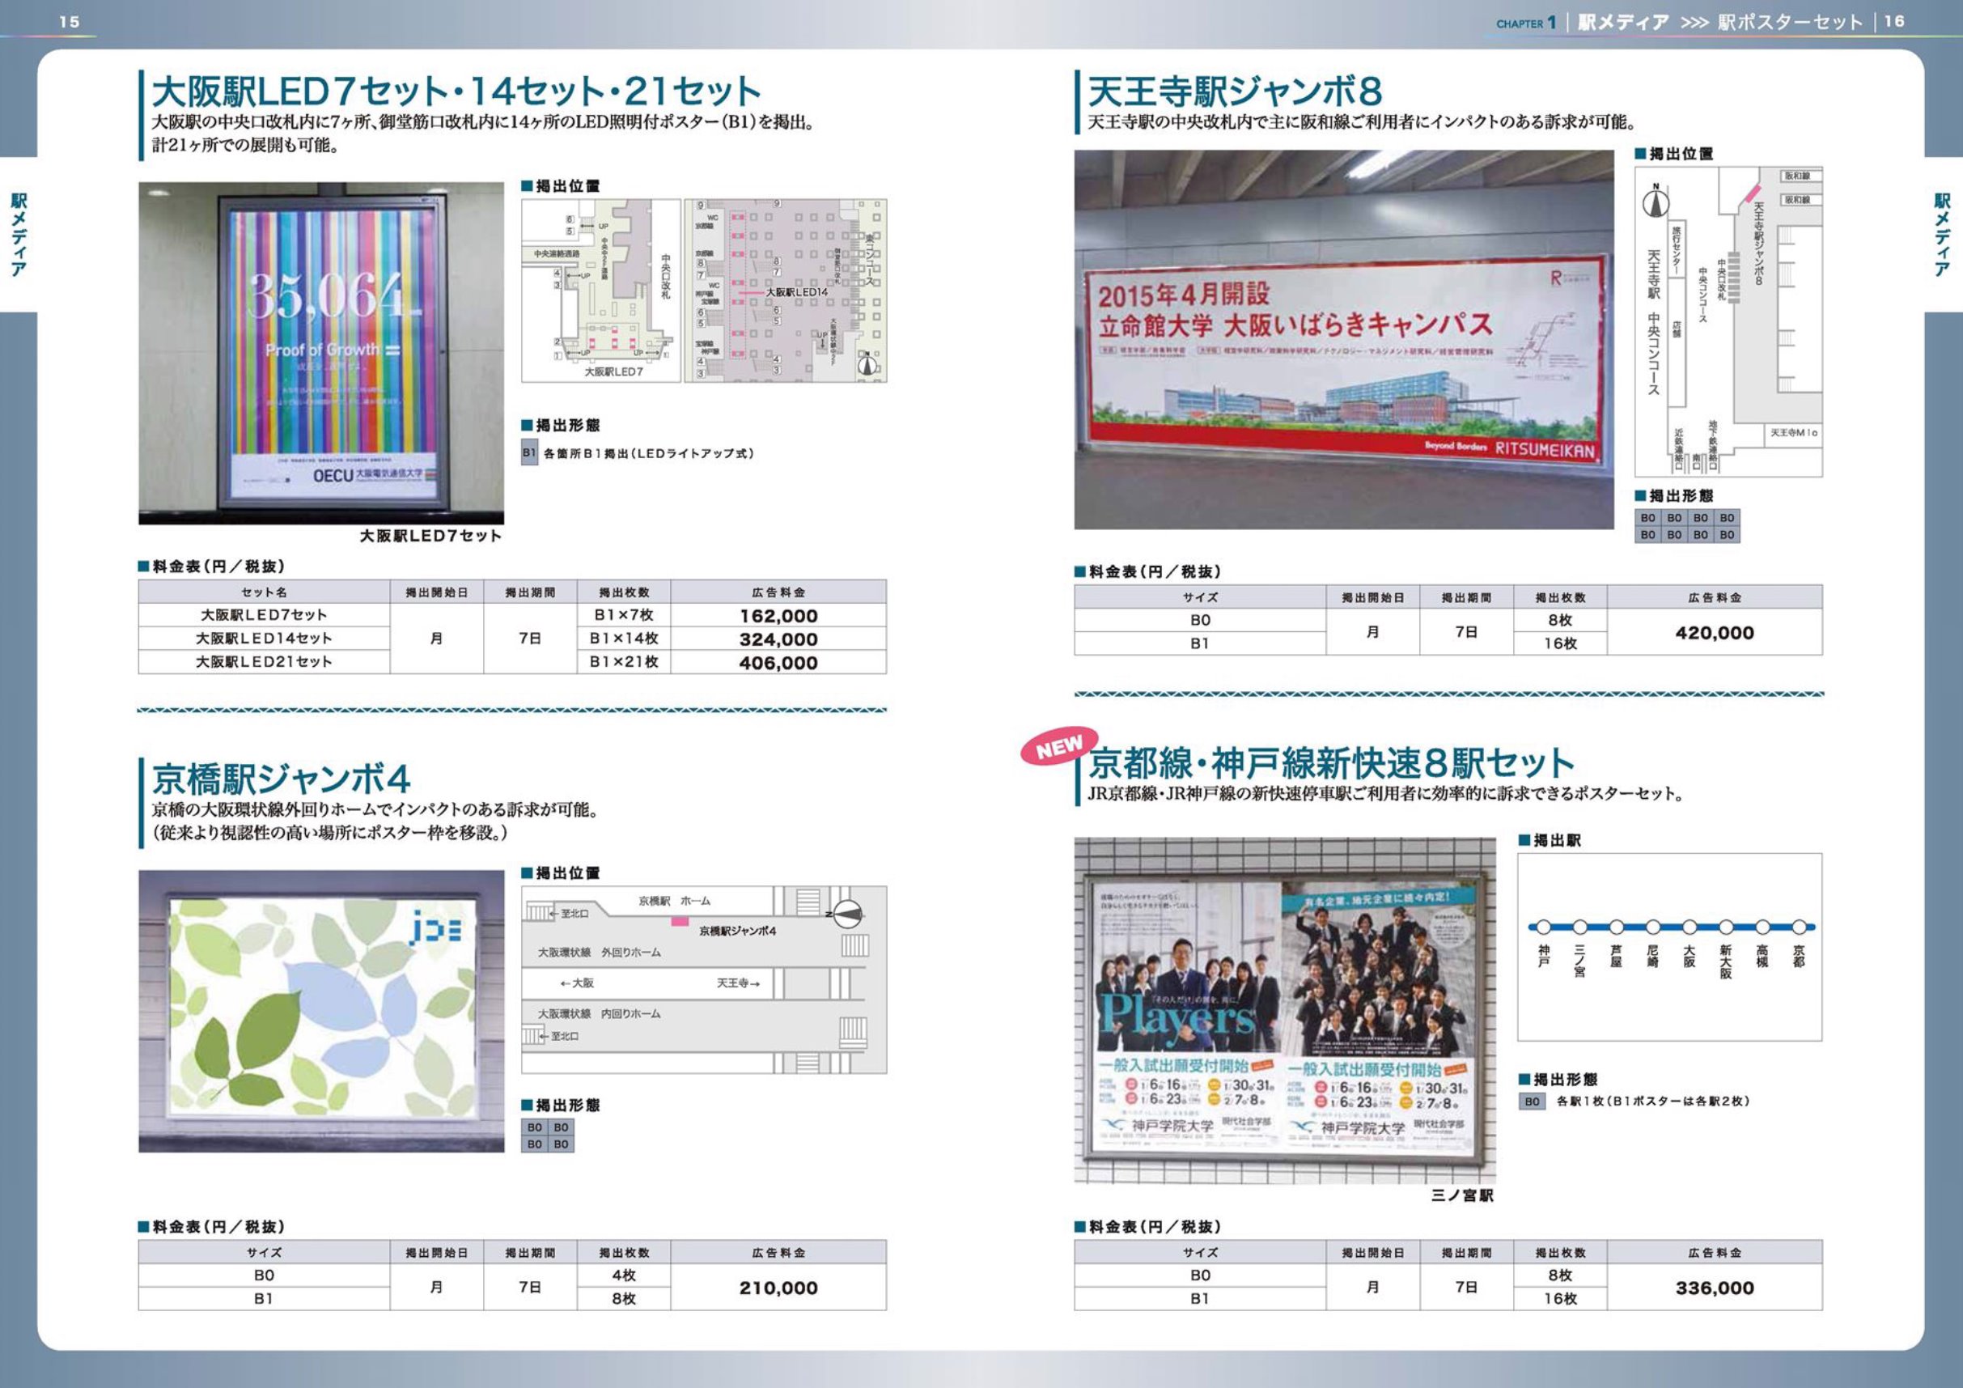
Task: Click the 大阪 station marker on route line
Action: click(x=1690, y=926)
